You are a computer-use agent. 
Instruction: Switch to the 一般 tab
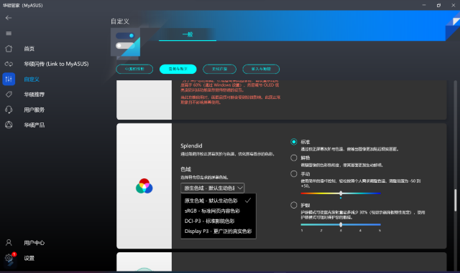(x=188, y=34)
